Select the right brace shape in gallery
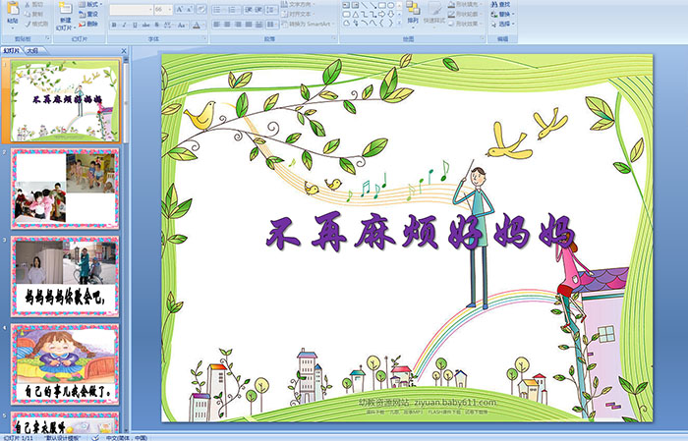Viewport: 688px width, 441px height. [x=390, y=23]
